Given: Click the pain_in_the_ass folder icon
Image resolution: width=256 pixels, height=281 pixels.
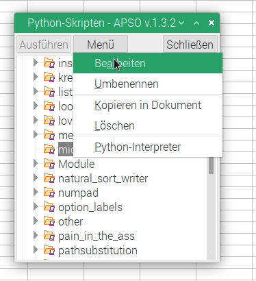Looking at the screenshot, I should 49,236.
